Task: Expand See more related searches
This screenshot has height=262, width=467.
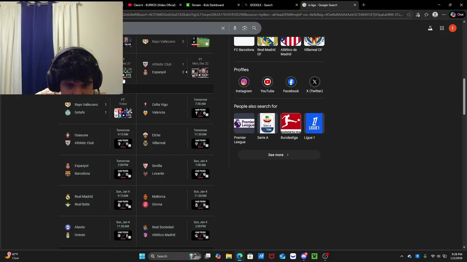Action: (279, 155)
